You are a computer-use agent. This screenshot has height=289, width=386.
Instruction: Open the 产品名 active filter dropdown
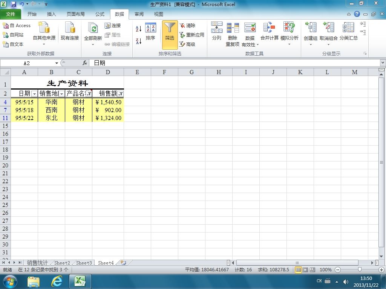[x=89, y=94]
